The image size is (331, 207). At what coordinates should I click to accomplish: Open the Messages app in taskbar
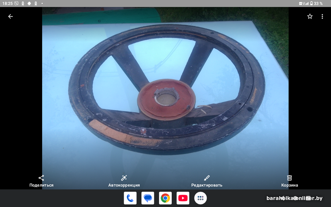tap(148, 198)
